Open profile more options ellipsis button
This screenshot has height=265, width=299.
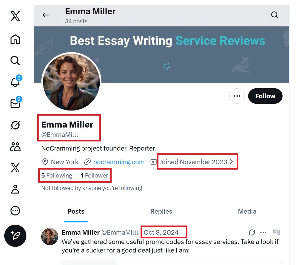pos(237,96)
